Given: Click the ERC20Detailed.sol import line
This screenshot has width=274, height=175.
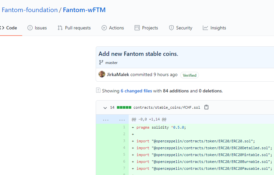Looking at the screenshot, I should click(x=204, y=148).
